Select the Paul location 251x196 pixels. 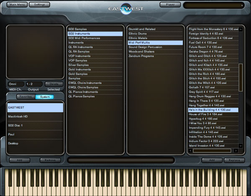[x=35, y=134]
